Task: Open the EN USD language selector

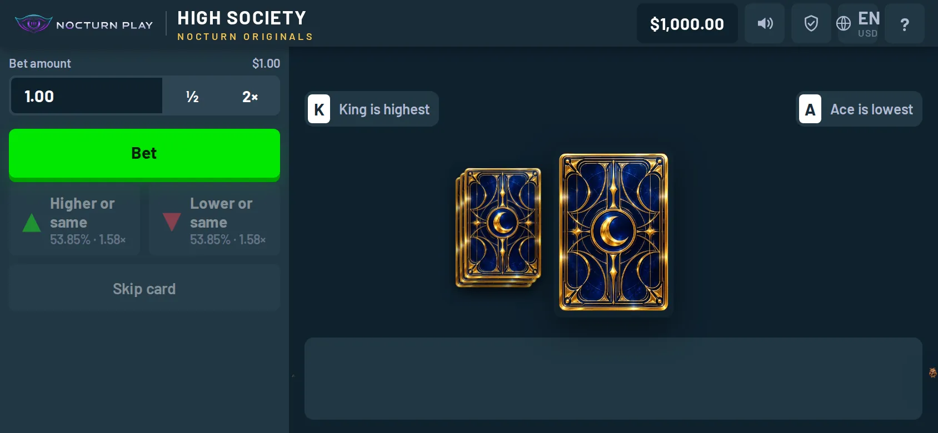Action: pos(858,23)
